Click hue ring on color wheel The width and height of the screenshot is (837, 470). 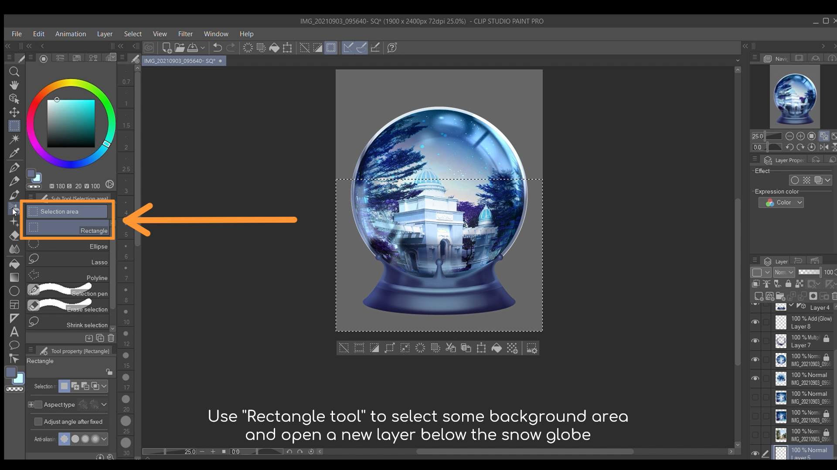pos(71,82)
